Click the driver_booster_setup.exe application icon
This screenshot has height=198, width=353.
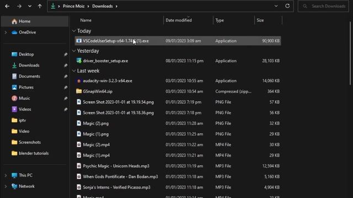click(79, 61)
